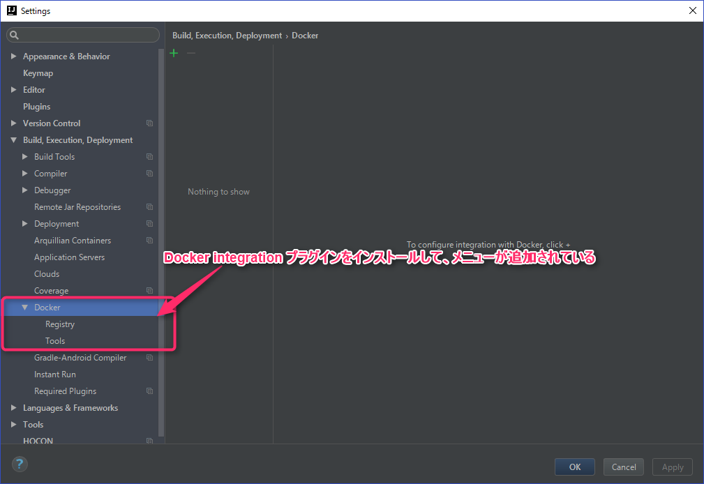Click the Nothing to show text
The height and width of the screenshot is (484, 704).
(218, 192)
